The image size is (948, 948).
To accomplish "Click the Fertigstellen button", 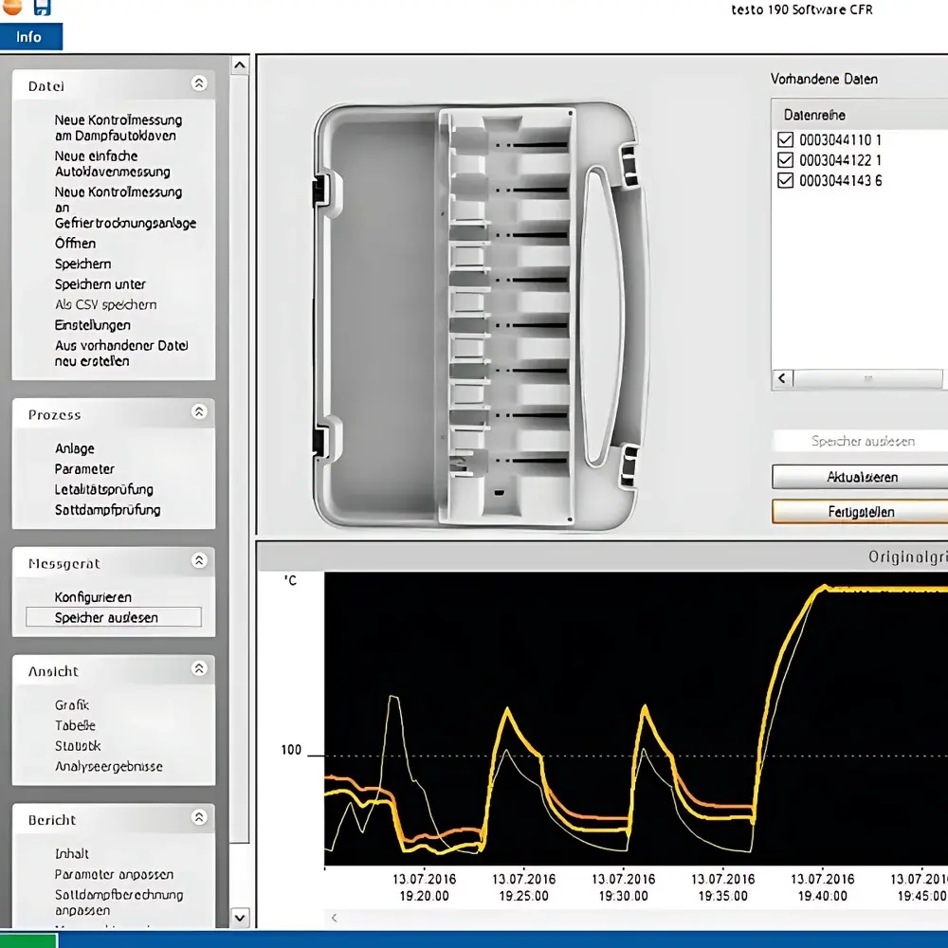I will (859, 511).
